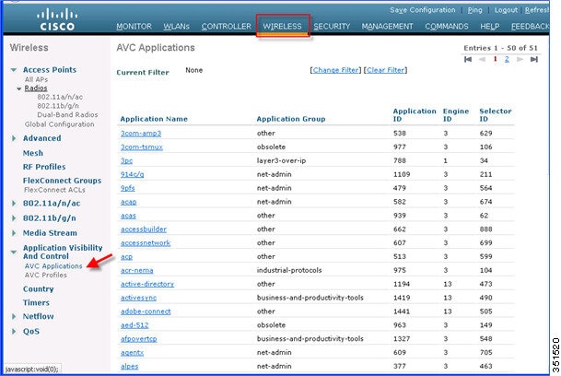Expand the QoS section
The image size is (561, 376).
point(14,331)
